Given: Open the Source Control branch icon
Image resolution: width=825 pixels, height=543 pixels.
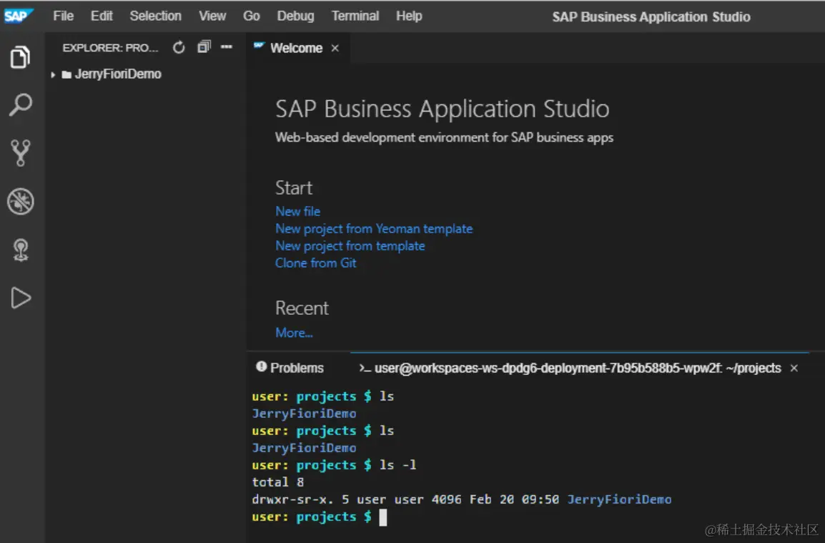Looking at the screenshot, I should [x=21, y=153].
